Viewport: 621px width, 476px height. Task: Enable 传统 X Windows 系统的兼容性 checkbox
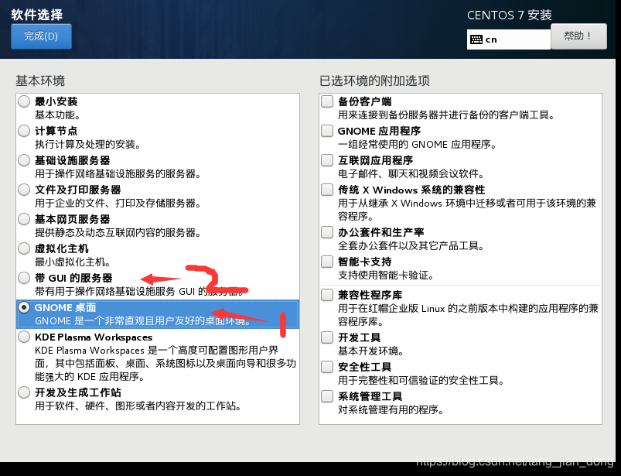tap(327, 190)
